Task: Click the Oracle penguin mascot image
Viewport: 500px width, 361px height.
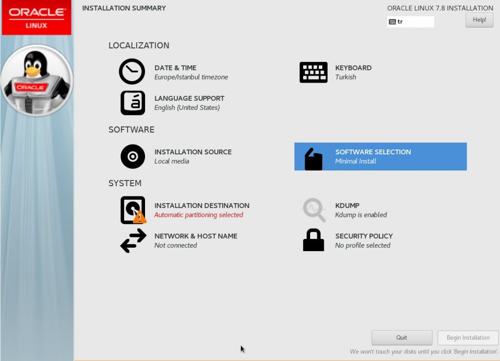Action: [36, 81]
